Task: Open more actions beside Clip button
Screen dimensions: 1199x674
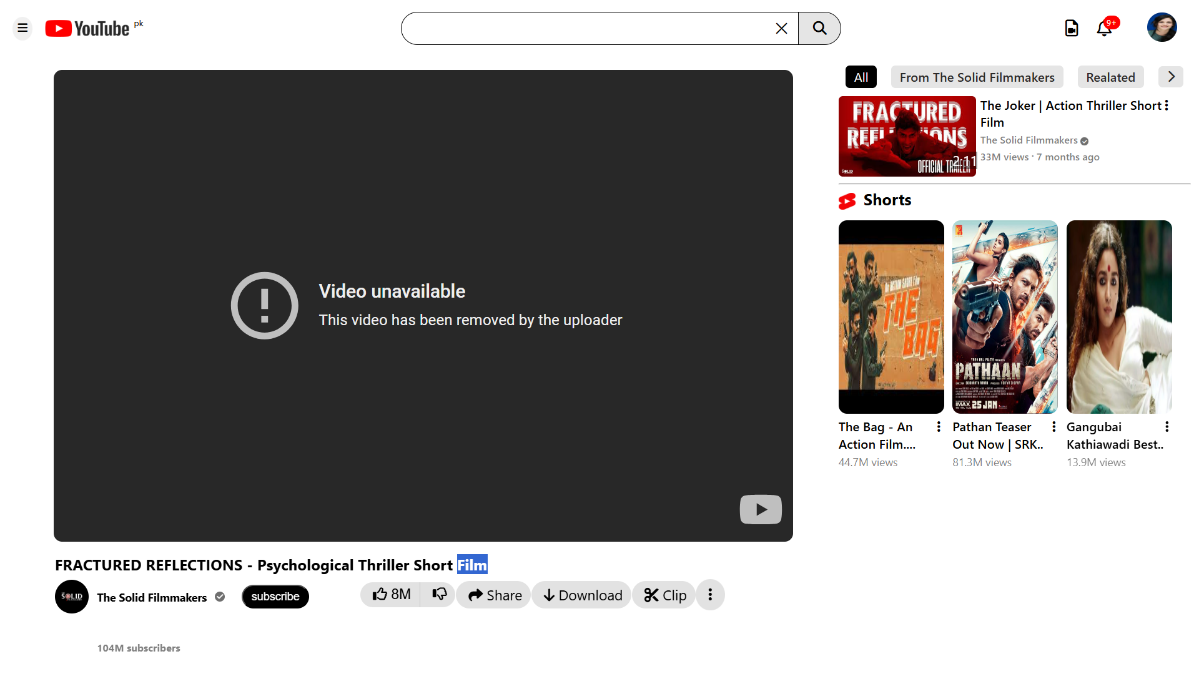Action: coord(710,595)
